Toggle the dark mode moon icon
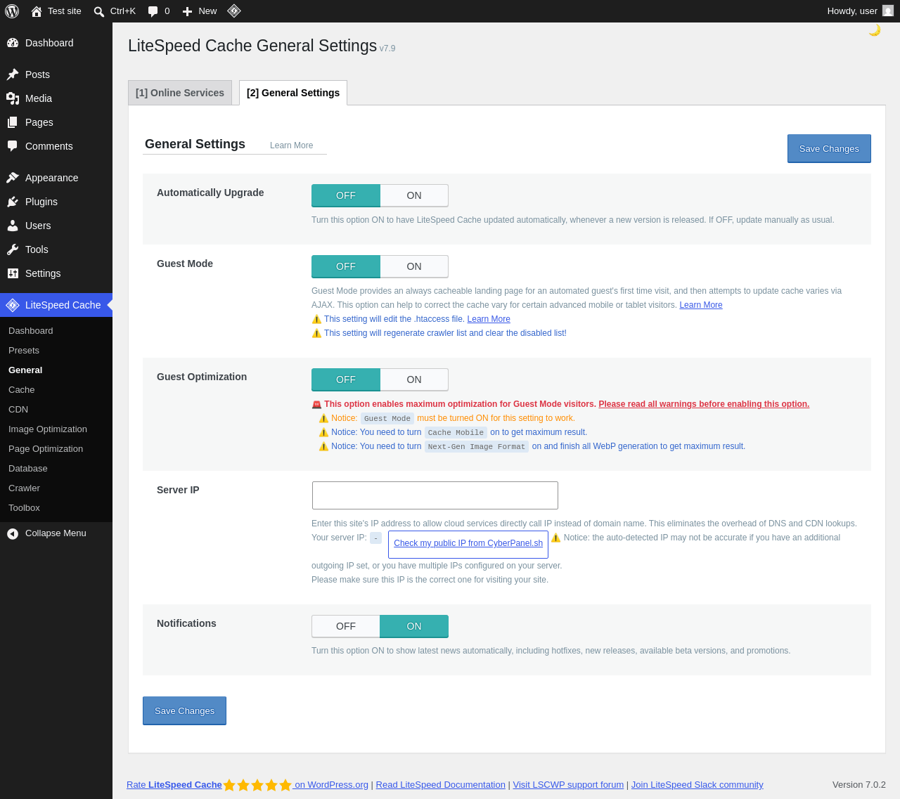 pos(875,30)
